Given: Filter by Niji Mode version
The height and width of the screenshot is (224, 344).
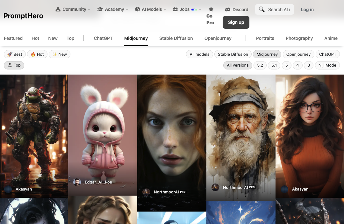Looking at the screenshot, I should (327, 65).
